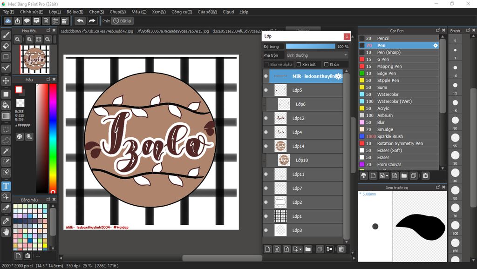This screenshot has width=477, height=269.
Task: Select the Lasso tool
Action: 6,140
